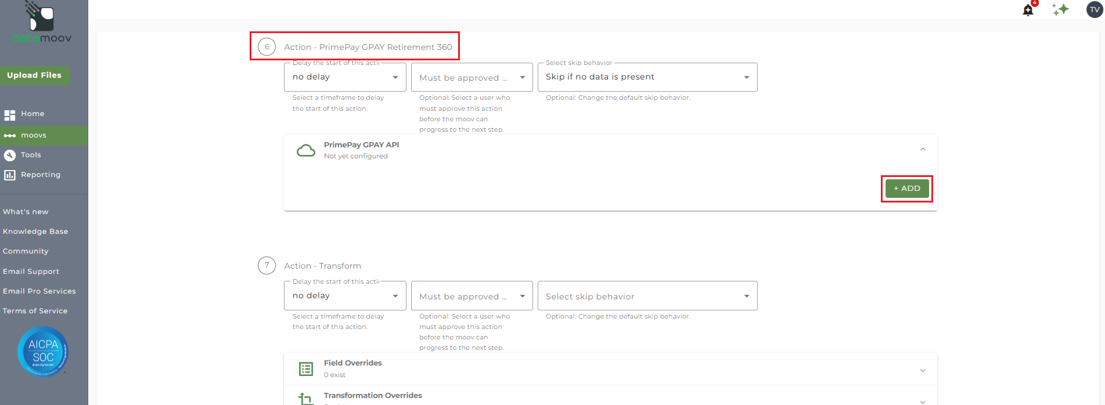Click the datamoov logo

(x=42, y=22)
